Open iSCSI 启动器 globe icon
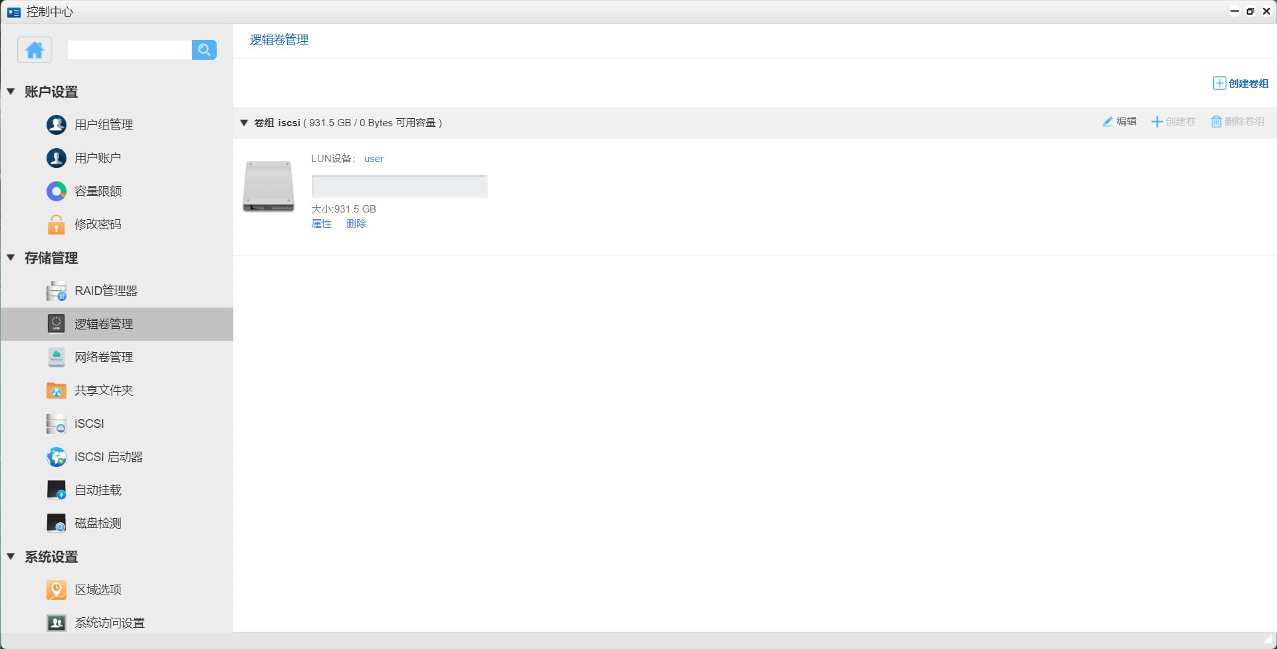Viewport: 1277px width, 649px height. tap(57, 457)
